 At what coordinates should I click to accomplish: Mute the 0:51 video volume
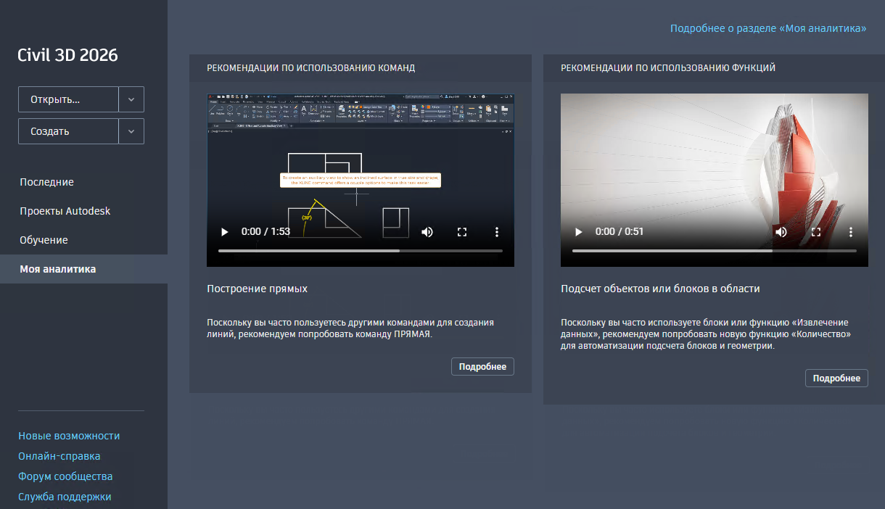[x=781, y=232]
